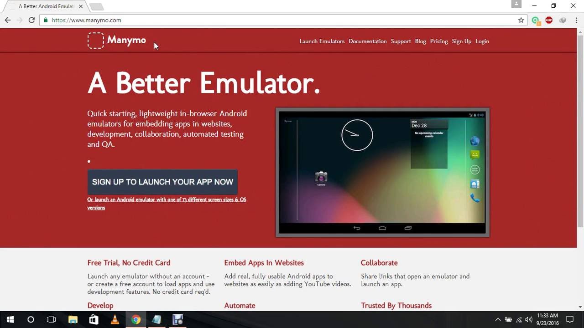
Task: Open the Chrome three-dot menu
Action: click(577, 20)
